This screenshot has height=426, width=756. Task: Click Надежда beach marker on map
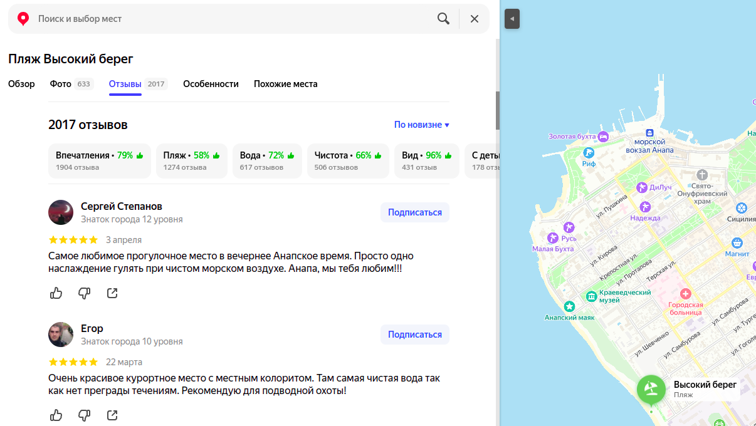click(x=645, y=207)
